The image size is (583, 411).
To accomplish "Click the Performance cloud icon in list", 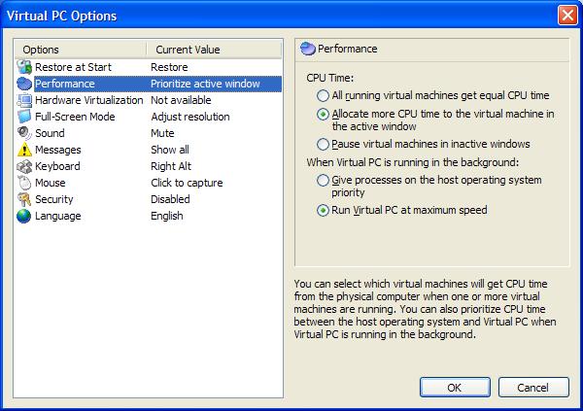I will coord(24,84).
